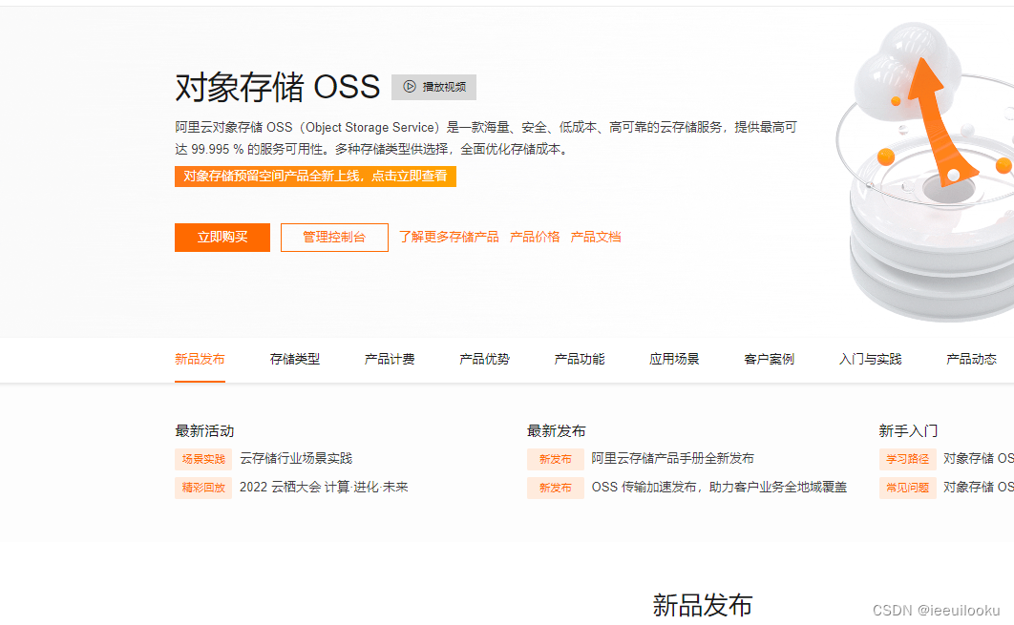This screenshot has width=1014, height=625.
Task: Open OSS 传输加速发布 announcement link
Action: (719, 488)
